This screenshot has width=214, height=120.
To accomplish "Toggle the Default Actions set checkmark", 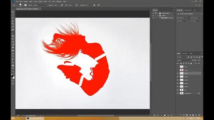I will 153,13.
